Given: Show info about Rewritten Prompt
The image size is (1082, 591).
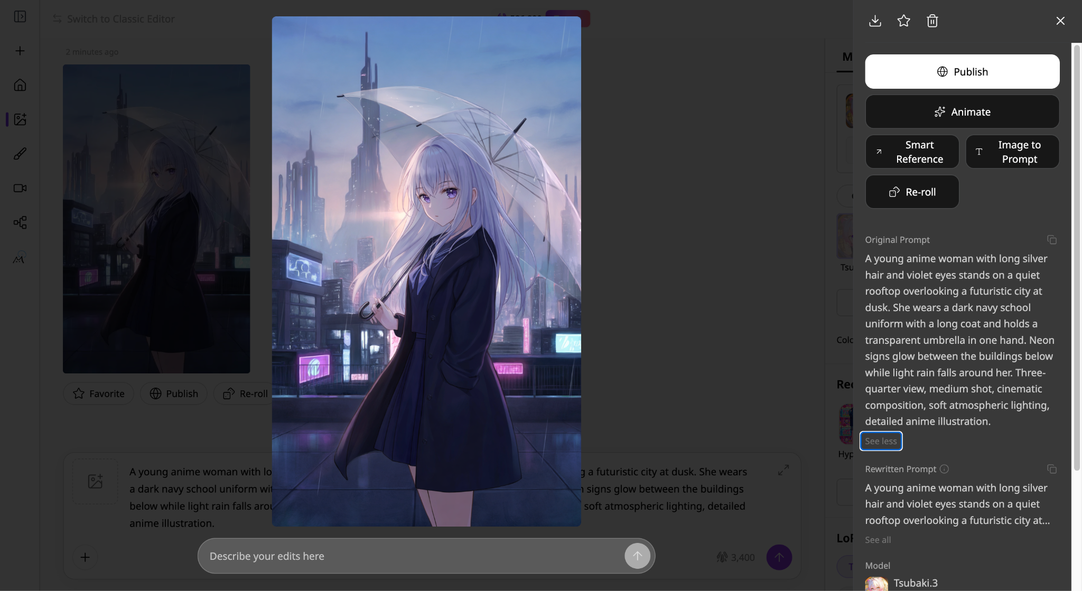Looking at the screenshot, I should click(944, 469).
